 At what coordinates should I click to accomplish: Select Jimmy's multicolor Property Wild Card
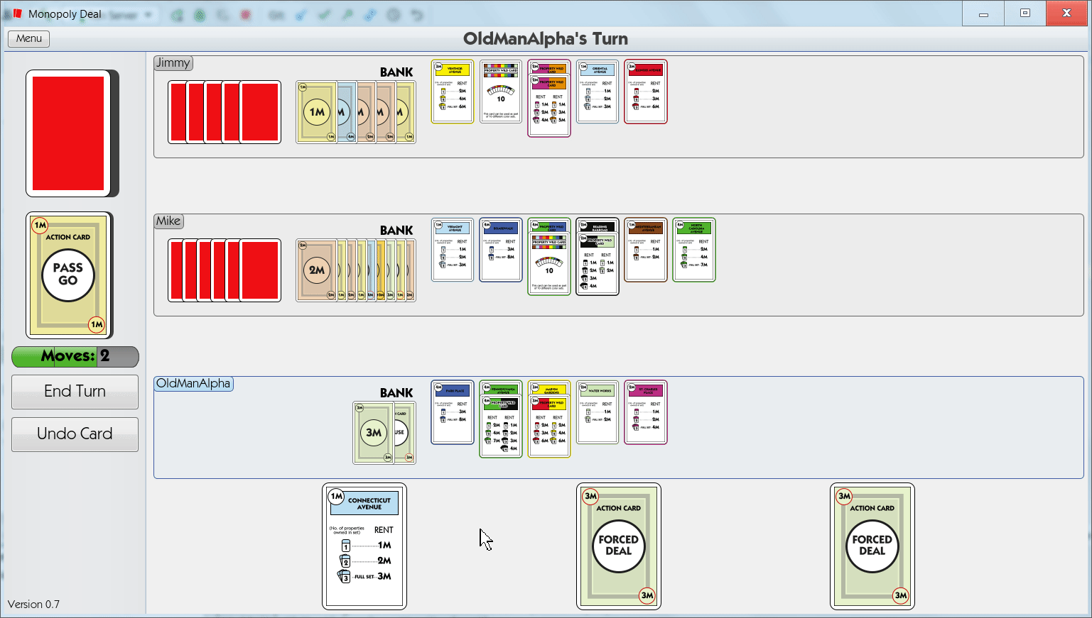pyautogui.click(x=501, y=92)
